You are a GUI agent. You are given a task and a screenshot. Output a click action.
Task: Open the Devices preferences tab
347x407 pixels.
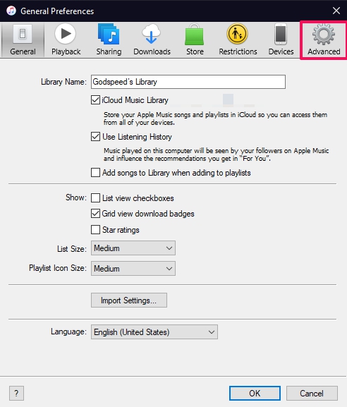(x=281, y=40)
